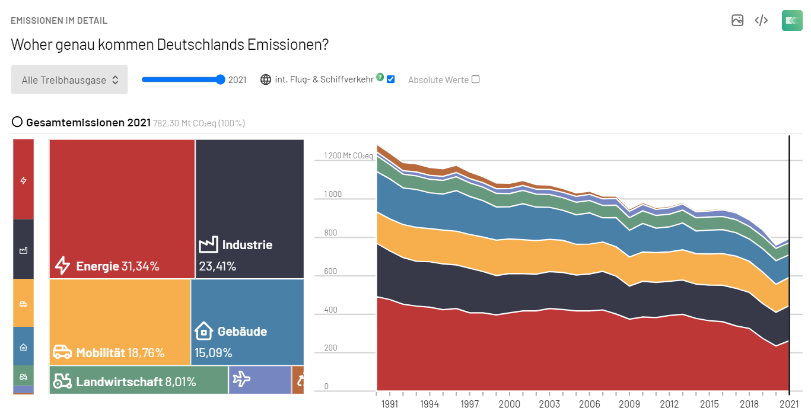Screen dimensions: 811x417
Task: Click the Mobilität 18,76% treemap tile
Action: [119, 321]
